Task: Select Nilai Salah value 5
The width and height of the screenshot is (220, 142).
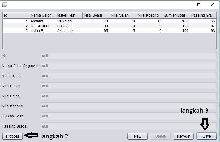Action: pos(123,31)
